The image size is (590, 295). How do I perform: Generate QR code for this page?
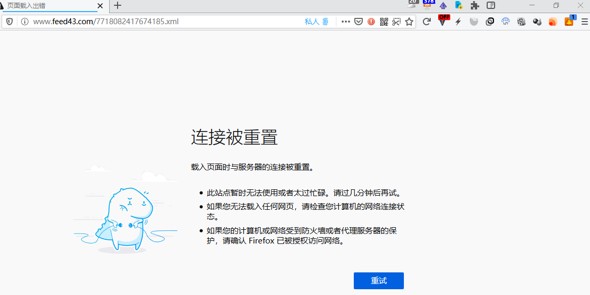pos(384,22)
